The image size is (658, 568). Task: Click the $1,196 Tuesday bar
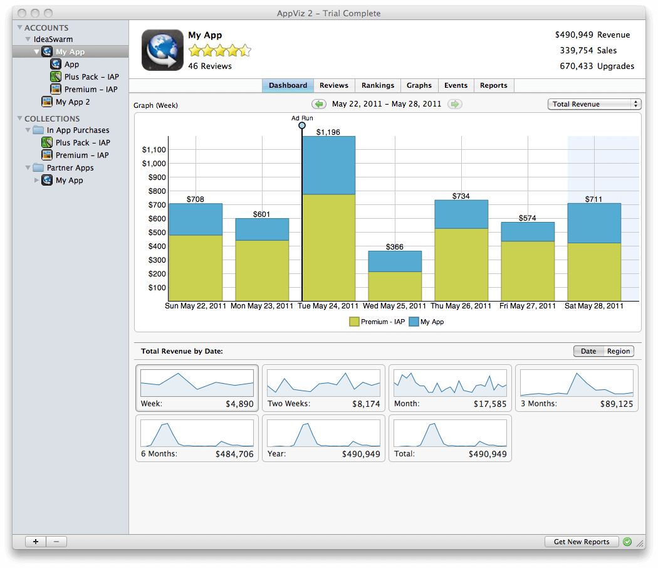click(328, 218)
